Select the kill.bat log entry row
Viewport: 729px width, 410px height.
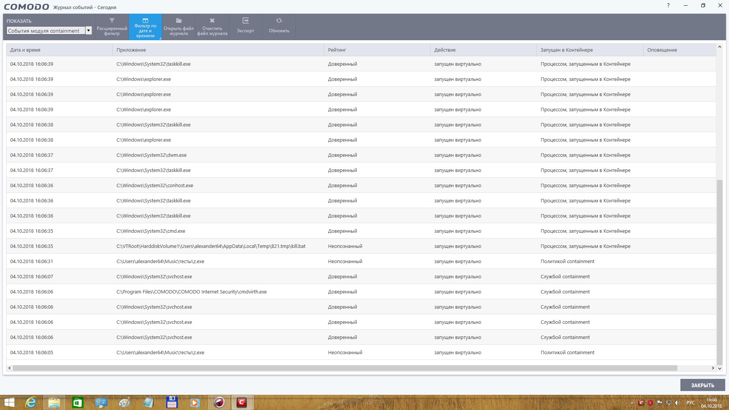click(211, 246)
